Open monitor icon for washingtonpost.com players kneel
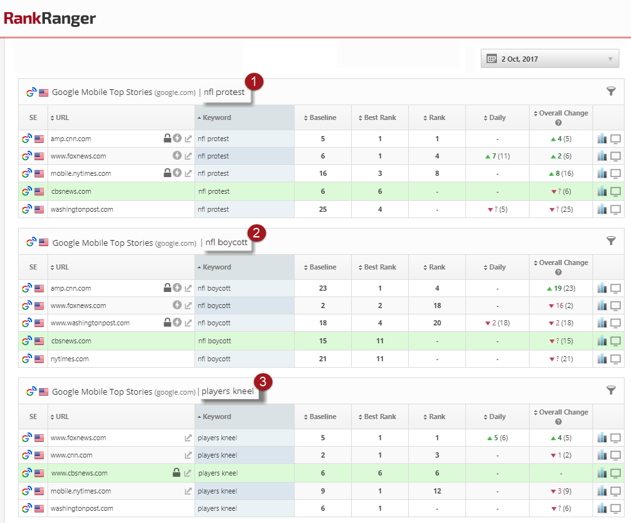 point(616,509)
